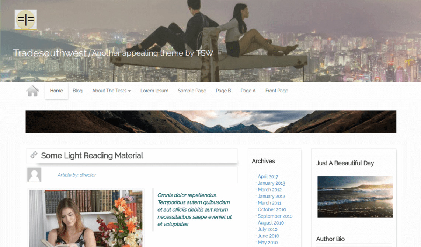
Task: Expand the About The Tests dropdown menu
Action: [x=111, y=91]
